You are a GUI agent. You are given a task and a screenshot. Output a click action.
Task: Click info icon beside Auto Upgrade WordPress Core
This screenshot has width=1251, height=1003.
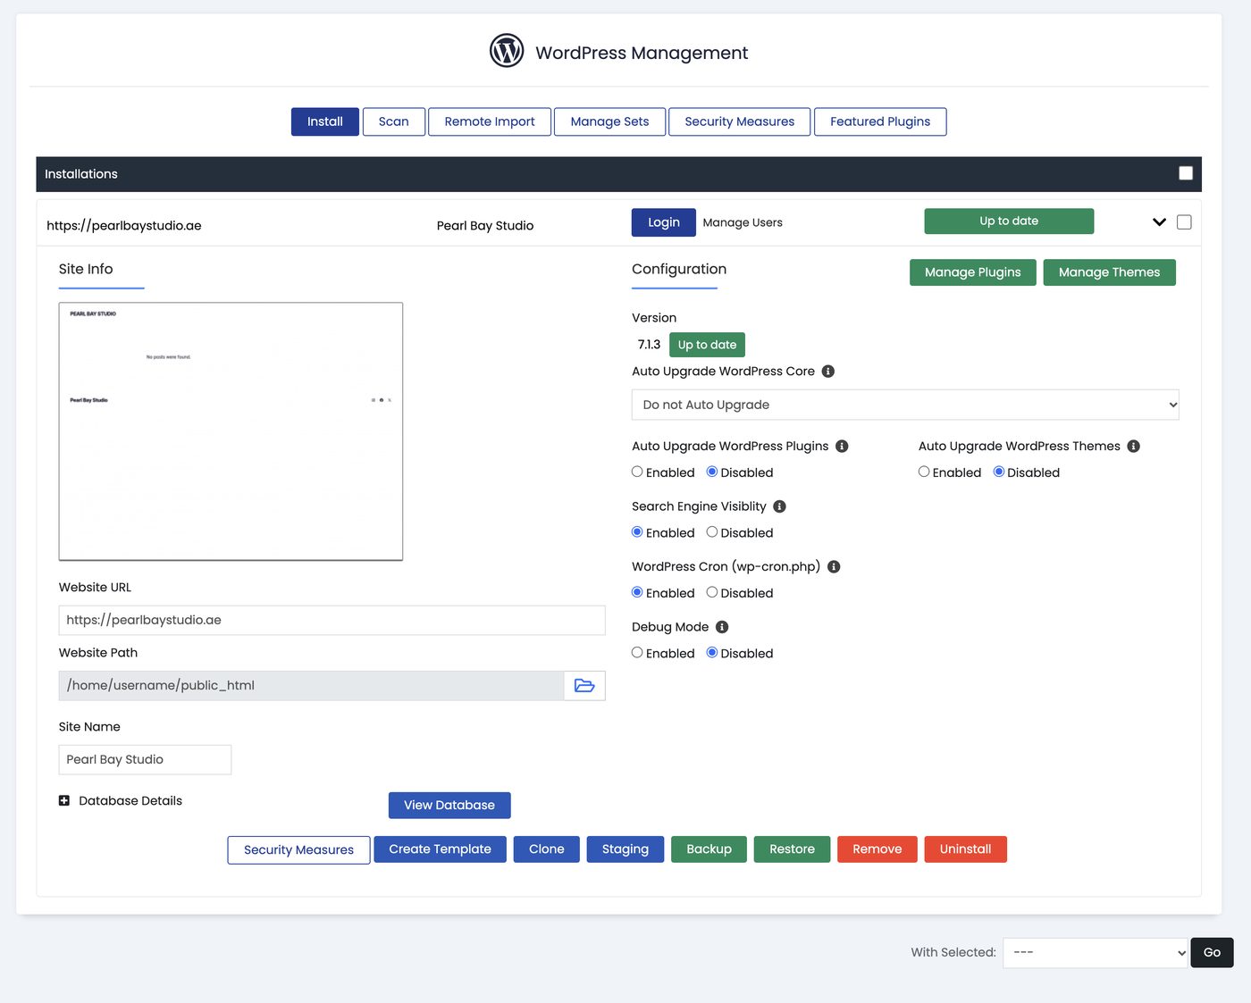[828, 372]
